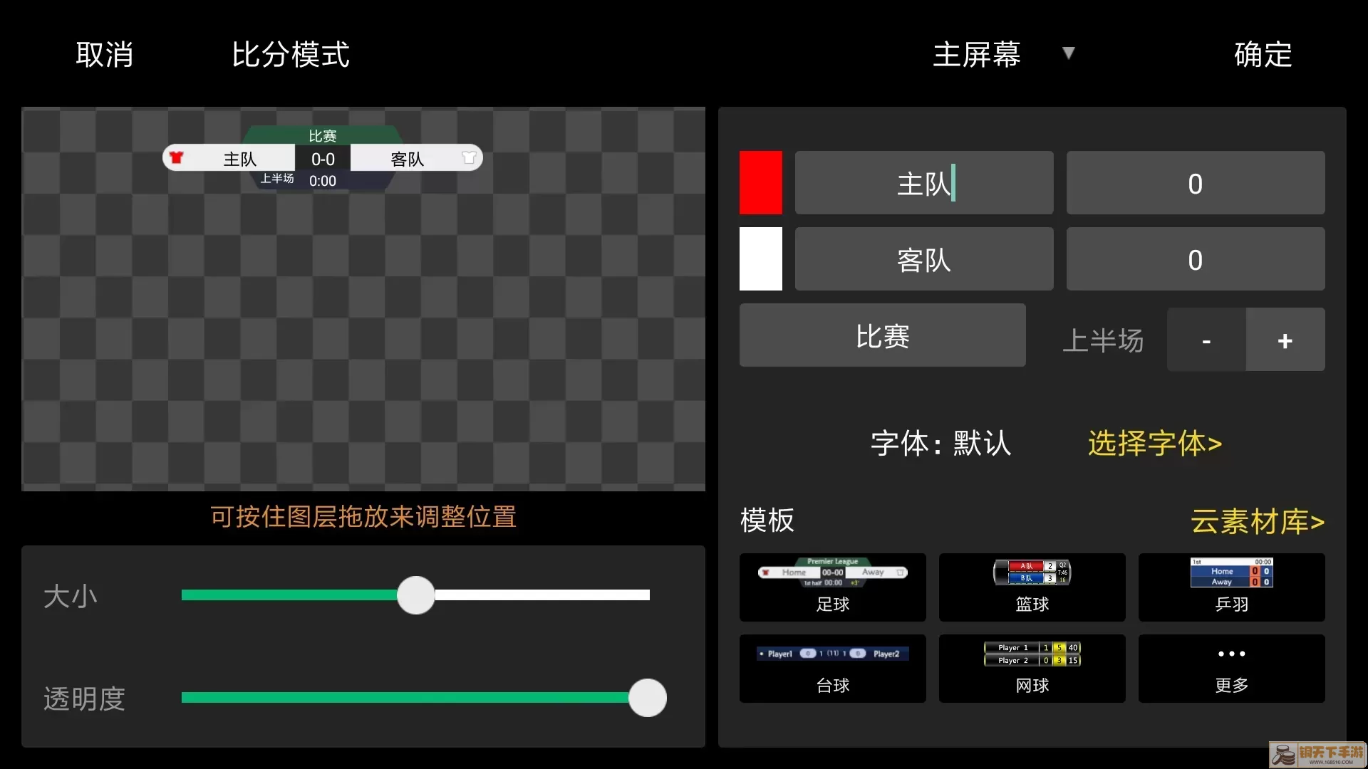1368x769 pixels.
Task: Click the 0-0 score in preview
Action: (323, 159)
